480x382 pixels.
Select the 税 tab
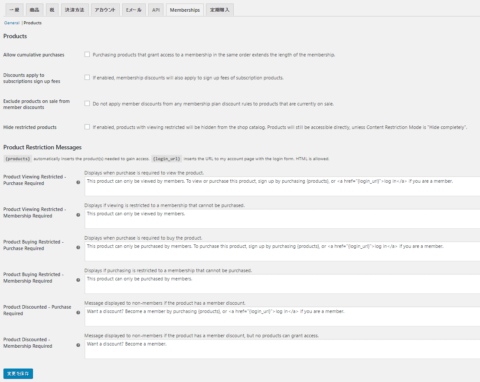tap(52, 10)
